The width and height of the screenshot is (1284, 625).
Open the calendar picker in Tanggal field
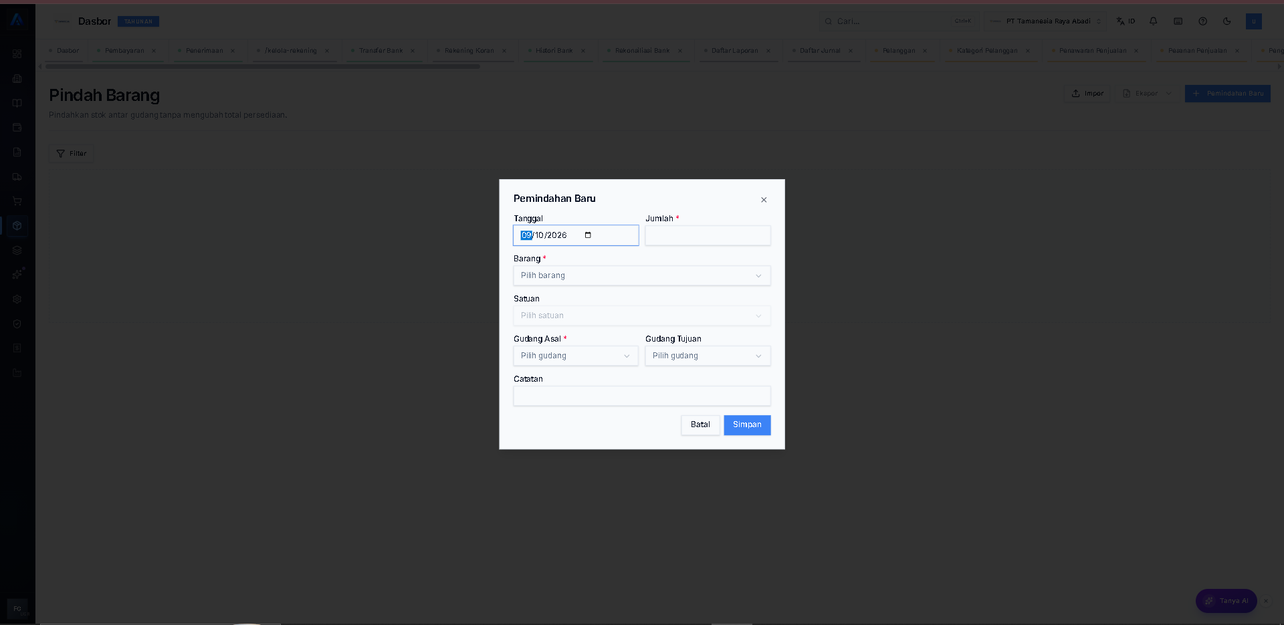tap(588, 235)
